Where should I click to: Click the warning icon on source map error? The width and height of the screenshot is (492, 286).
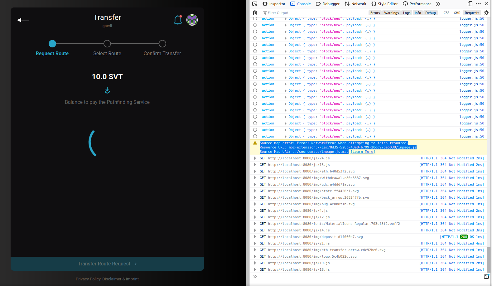pyautogui.click(x=255, y=143)
